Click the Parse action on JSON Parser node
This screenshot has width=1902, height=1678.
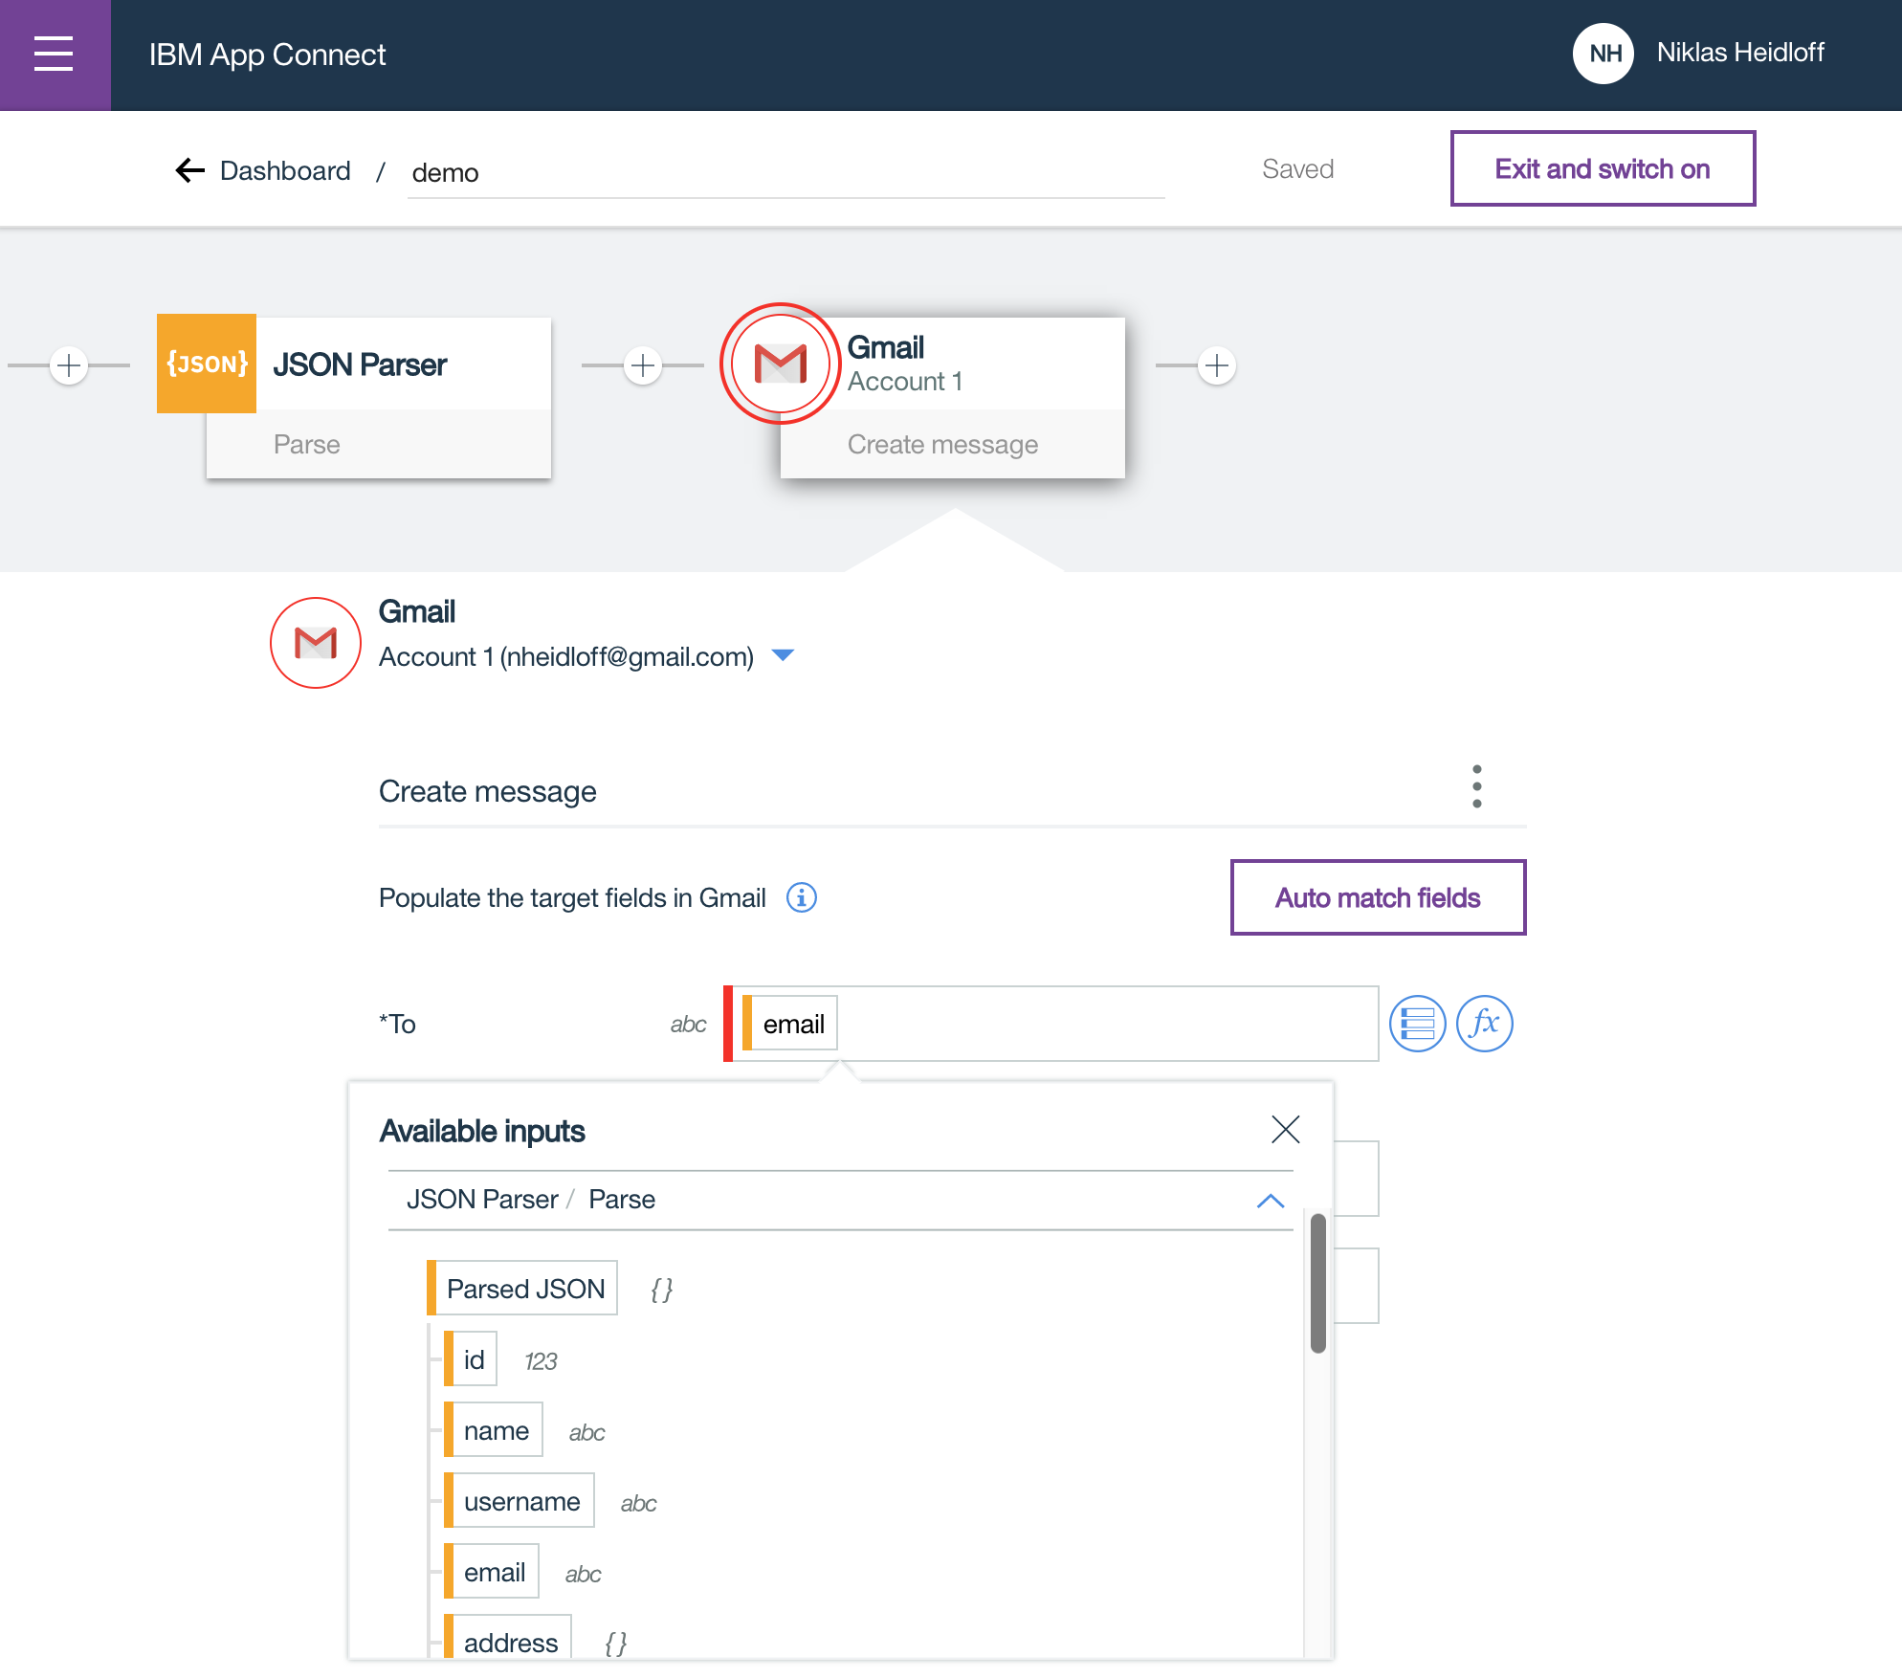pos(307,445)
